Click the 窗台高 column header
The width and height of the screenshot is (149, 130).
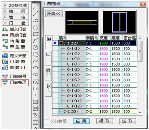130,38
